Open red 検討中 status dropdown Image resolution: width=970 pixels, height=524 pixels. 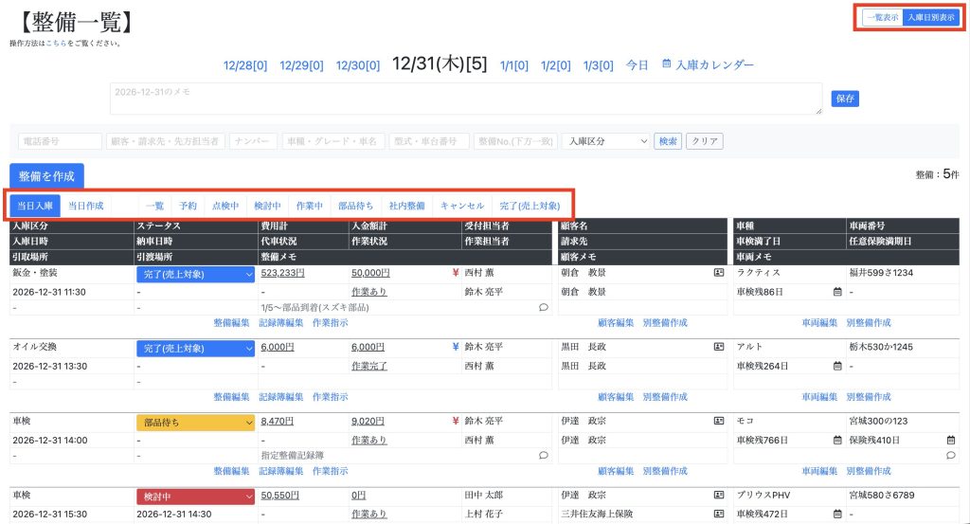point(196,496)
